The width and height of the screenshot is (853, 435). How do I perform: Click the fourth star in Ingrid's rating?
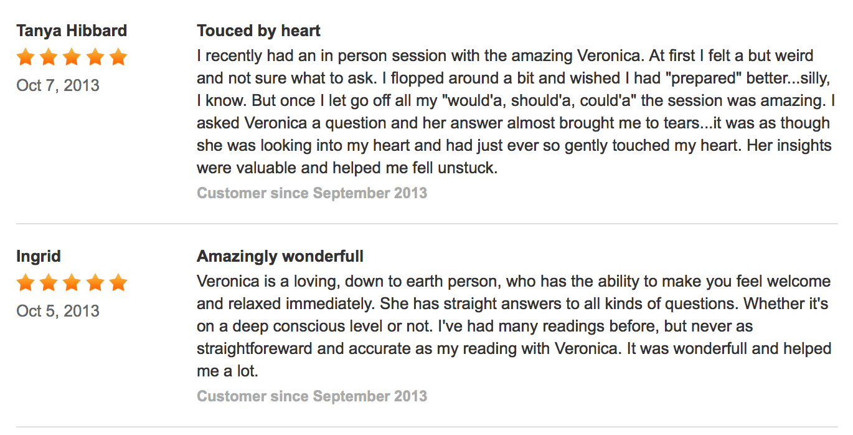95,284
